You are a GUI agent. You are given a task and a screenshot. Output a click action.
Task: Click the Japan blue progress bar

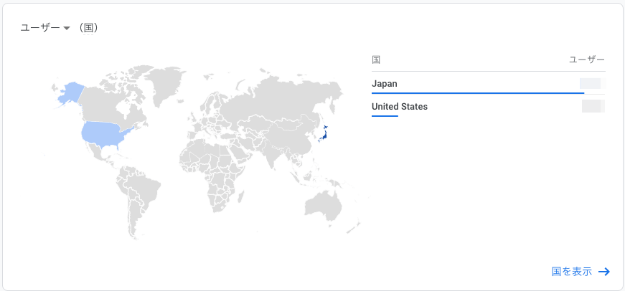[x=477, y=93]
